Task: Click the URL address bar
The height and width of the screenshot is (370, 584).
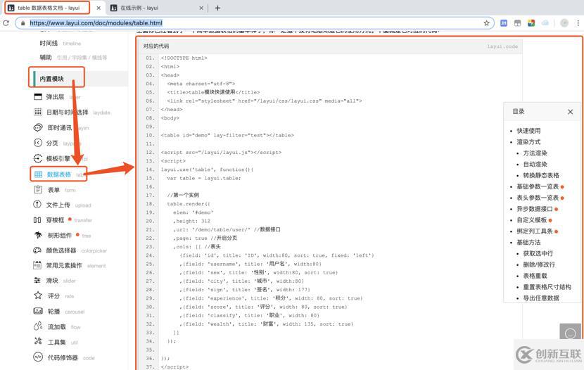Action: pyautogui.click(x=255, y=23)
